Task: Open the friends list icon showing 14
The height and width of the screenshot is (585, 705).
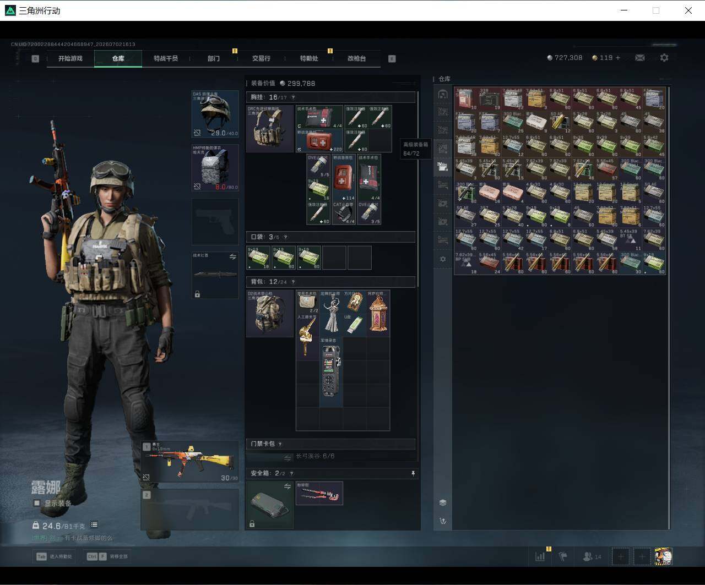Action: pyautogui.click(x=592, y=556)
